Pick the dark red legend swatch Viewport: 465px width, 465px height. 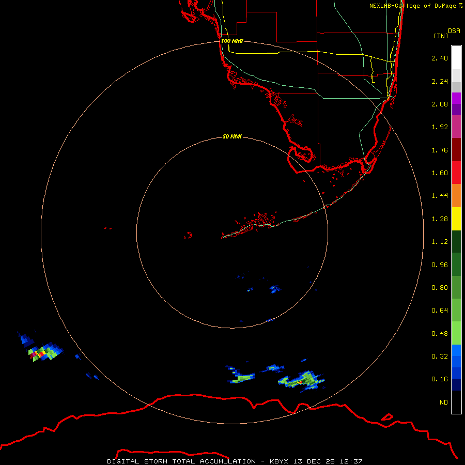pos(456,150)
